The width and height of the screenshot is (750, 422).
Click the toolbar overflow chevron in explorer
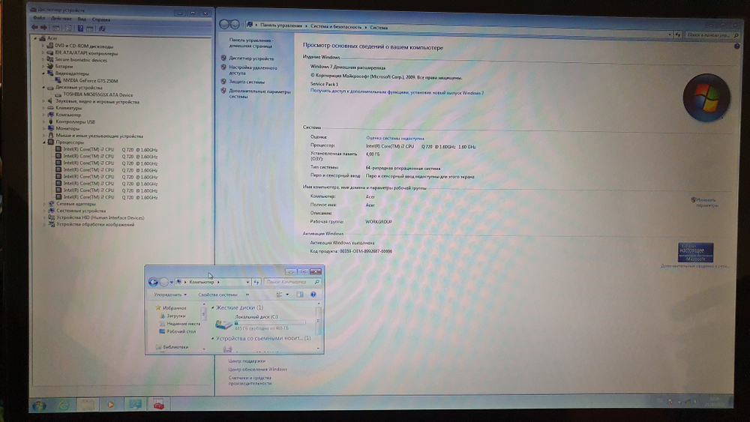pyautogui.click(x=247, y=295)
